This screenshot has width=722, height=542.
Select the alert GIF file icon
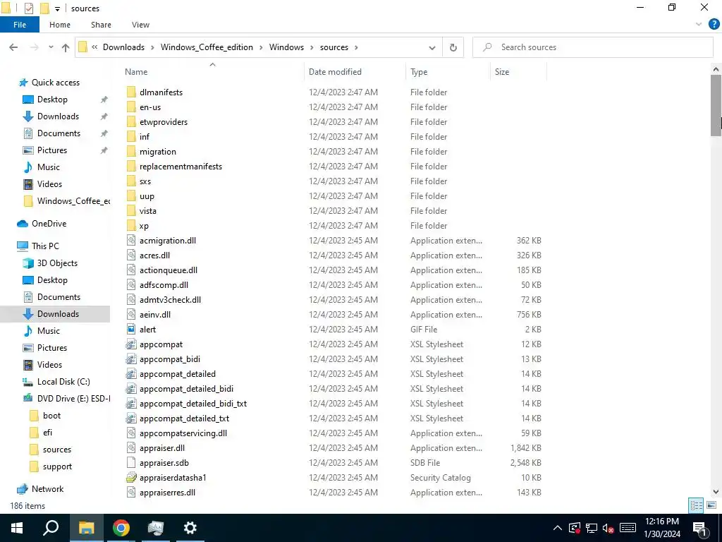point(131,329)
